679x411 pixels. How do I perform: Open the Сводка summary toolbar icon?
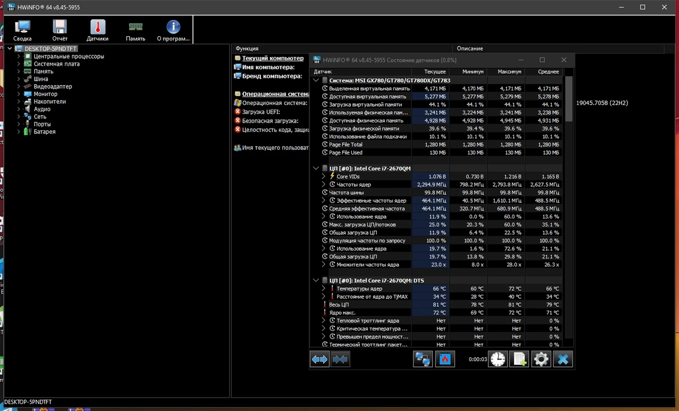coord(23,30)
